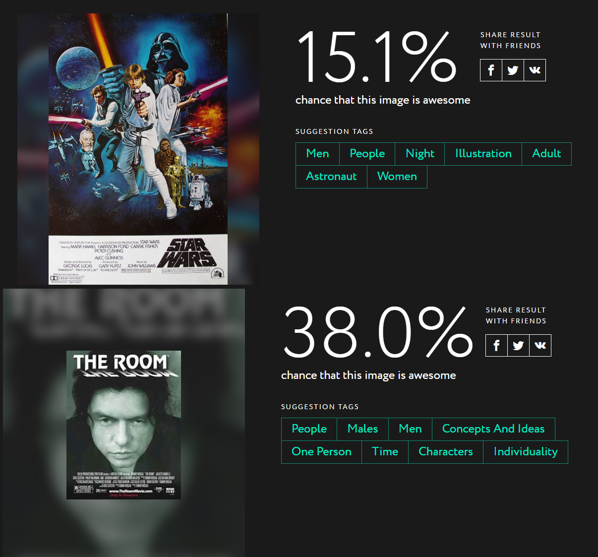
Task: Click the Time tag
Action: [385, 452]
